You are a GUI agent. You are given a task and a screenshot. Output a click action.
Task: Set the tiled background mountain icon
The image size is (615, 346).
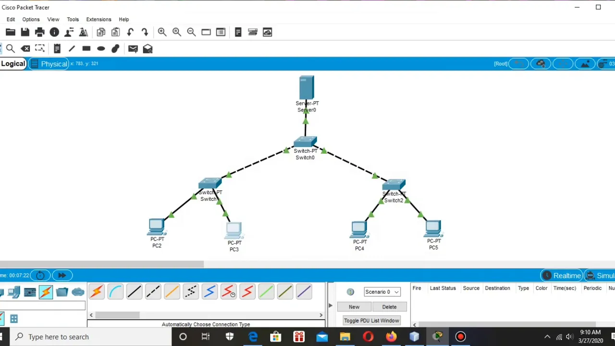pos(585,63)
